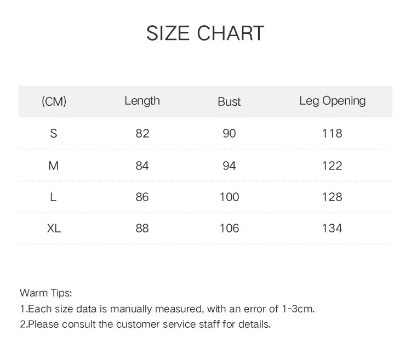
Task: Click the manually measured error tip
Action: pos(167,309)
